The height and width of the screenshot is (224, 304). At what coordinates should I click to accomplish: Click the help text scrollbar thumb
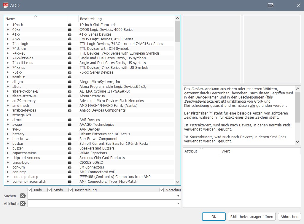(x=297, y=107)
